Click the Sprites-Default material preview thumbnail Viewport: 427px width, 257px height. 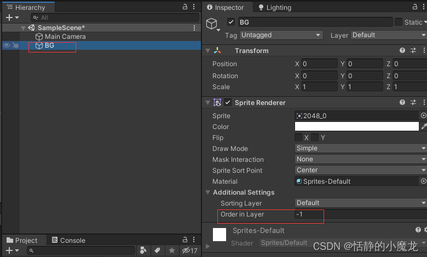[219, 235]
